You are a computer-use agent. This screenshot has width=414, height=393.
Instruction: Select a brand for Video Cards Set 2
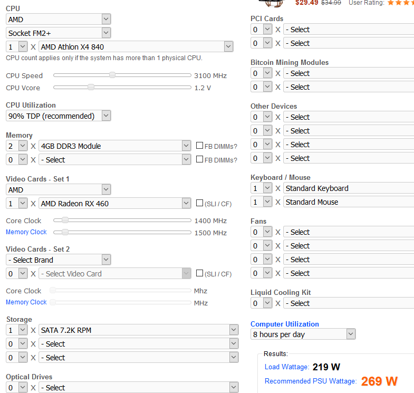[58, 260]
